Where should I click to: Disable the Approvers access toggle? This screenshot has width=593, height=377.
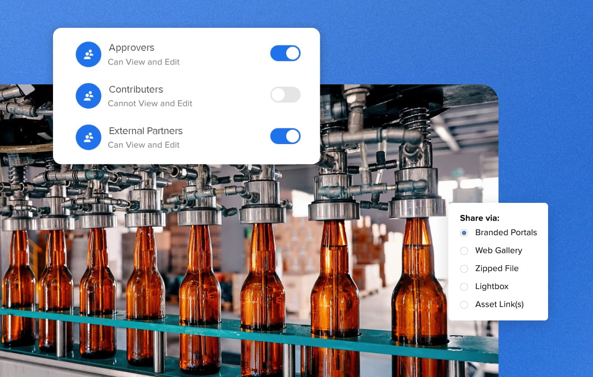tap(285, 53)
